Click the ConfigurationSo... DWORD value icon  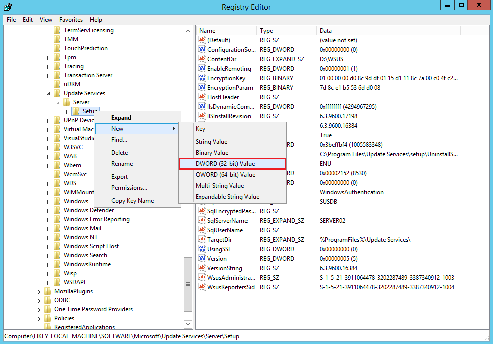click(202, 49)
